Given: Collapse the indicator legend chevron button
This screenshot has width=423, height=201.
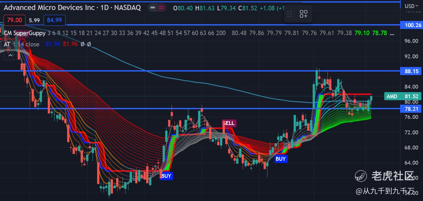Looking at the screenshot, I should tap(10, 55).
